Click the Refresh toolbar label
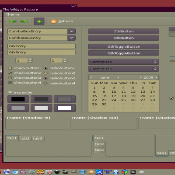 (66, 21)
